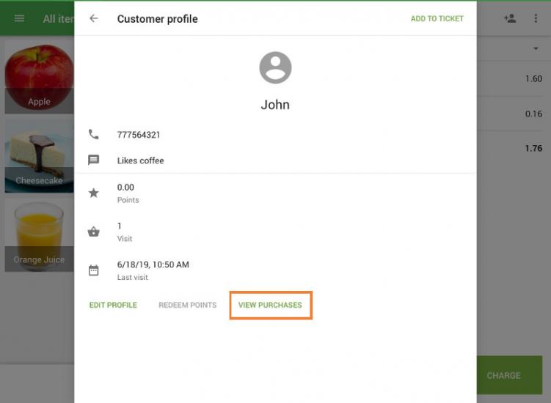Click the 0.00 Points value
Viewport: 551px width, 403px height.
[125, 187]
